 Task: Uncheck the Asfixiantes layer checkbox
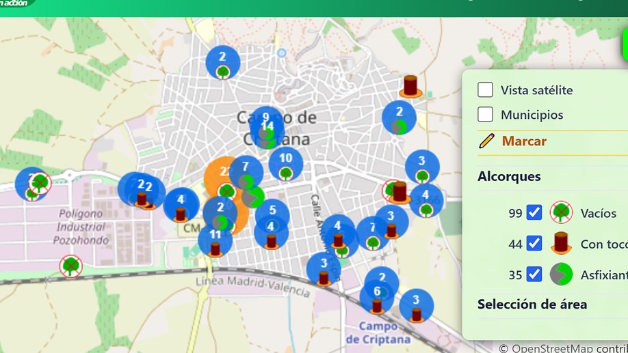[534, 274]
